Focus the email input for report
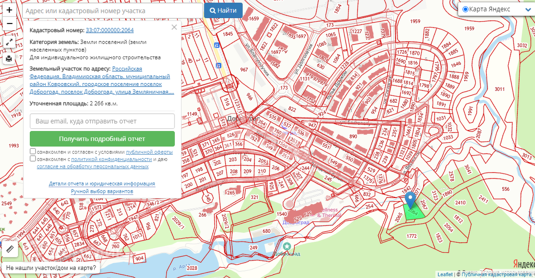The height and width of the screenshot is (278, 535). (102, 121)
